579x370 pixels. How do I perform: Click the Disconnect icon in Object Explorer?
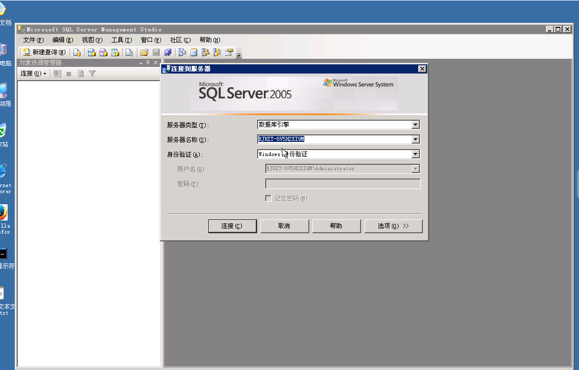[x=57, y=74]
